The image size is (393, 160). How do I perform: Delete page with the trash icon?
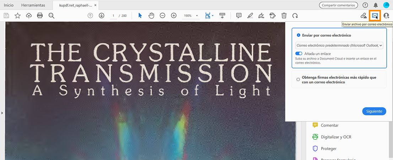tap(284, 16)
